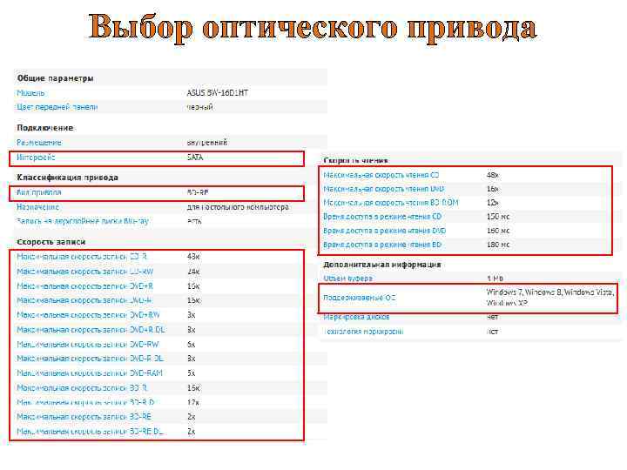Screen dimensions: 627x470
Task: Click the '160 мс' DVD access time value
Action: (x=498, y=231)
